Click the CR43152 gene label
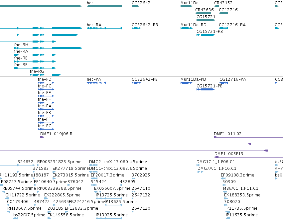 223,3
